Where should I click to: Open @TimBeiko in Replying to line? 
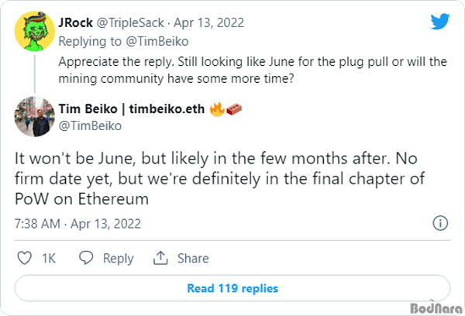(x=157, y=42)
